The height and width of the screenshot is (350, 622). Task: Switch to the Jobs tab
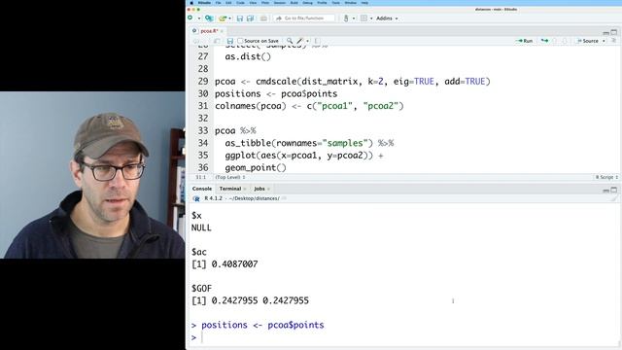[x=259, y=189]
